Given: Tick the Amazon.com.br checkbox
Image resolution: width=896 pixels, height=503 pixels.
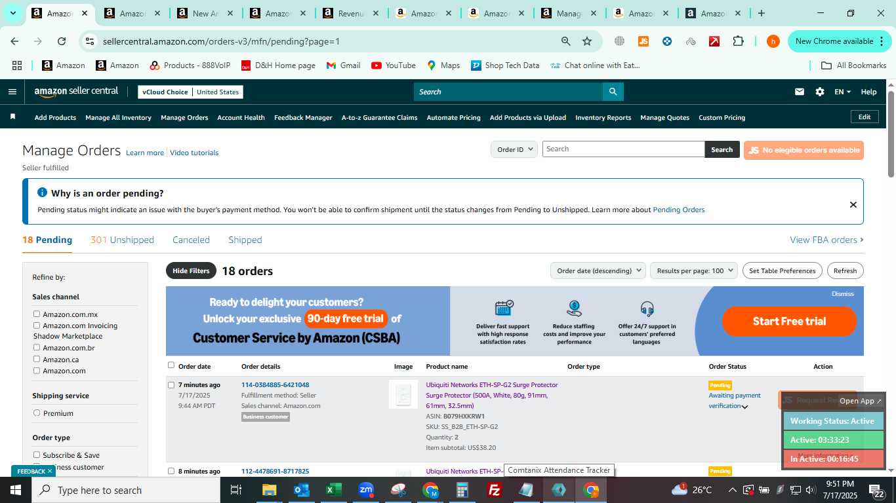Looking at the screenshot, I should pos(37,348).
